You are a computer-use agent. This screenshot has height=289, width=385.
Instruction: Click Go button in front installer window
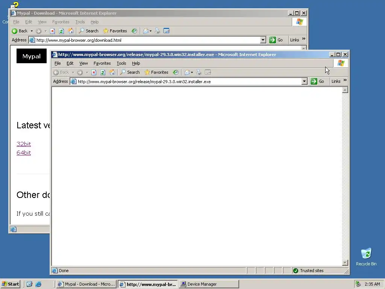pyautogui.click(x=317, y=81)
